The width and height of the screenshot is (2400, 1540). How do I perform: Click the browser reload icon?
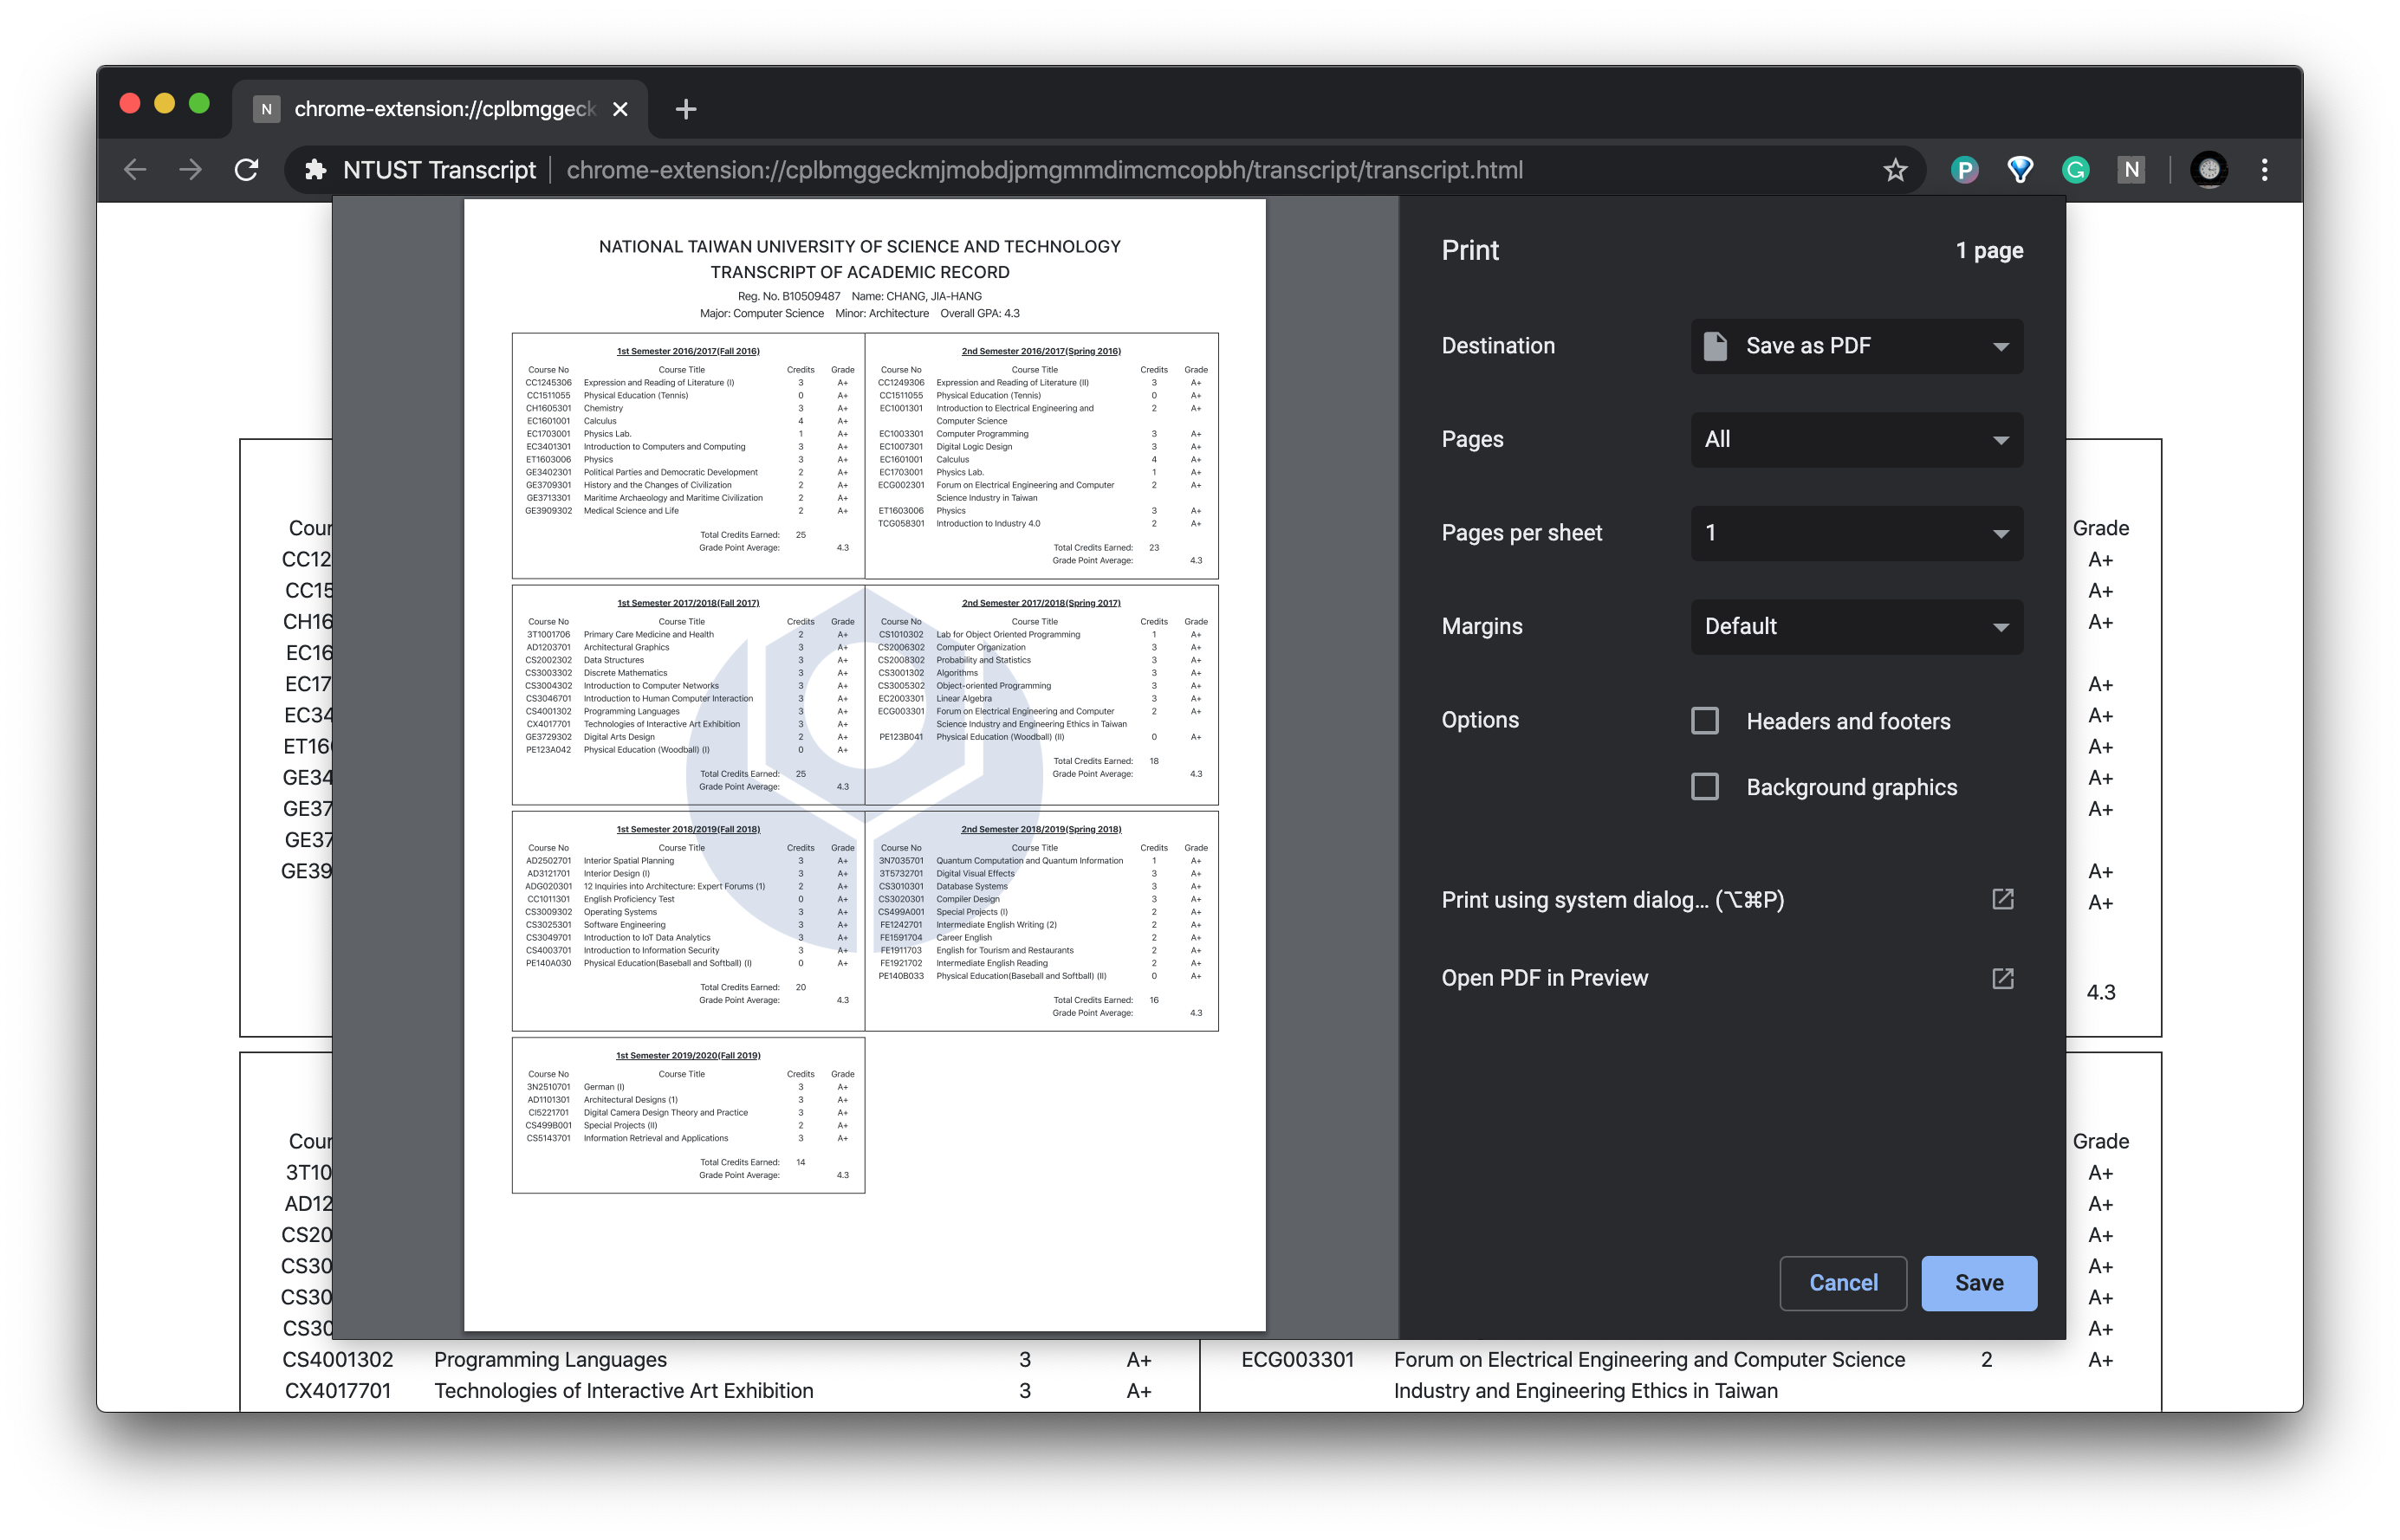pos(246,170)
